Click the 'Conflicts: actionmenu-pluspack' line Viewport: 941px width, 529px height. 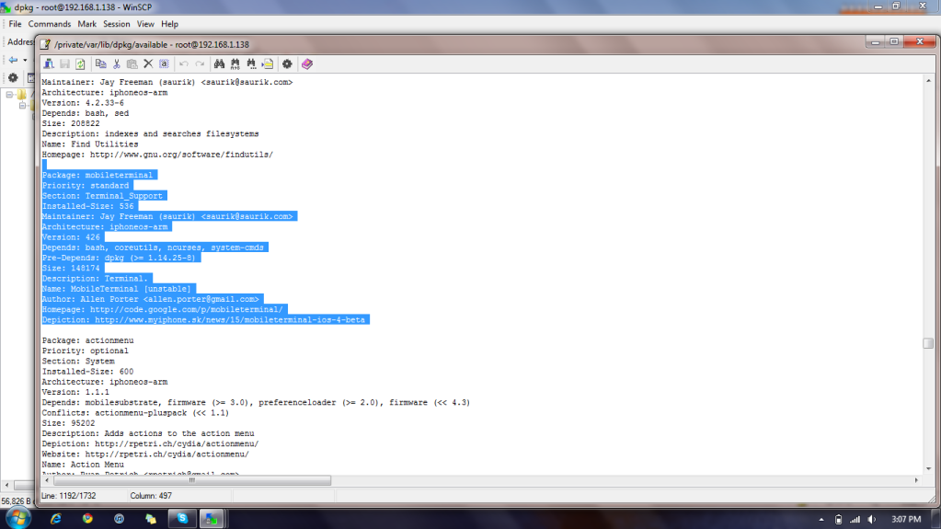point(135,413)
